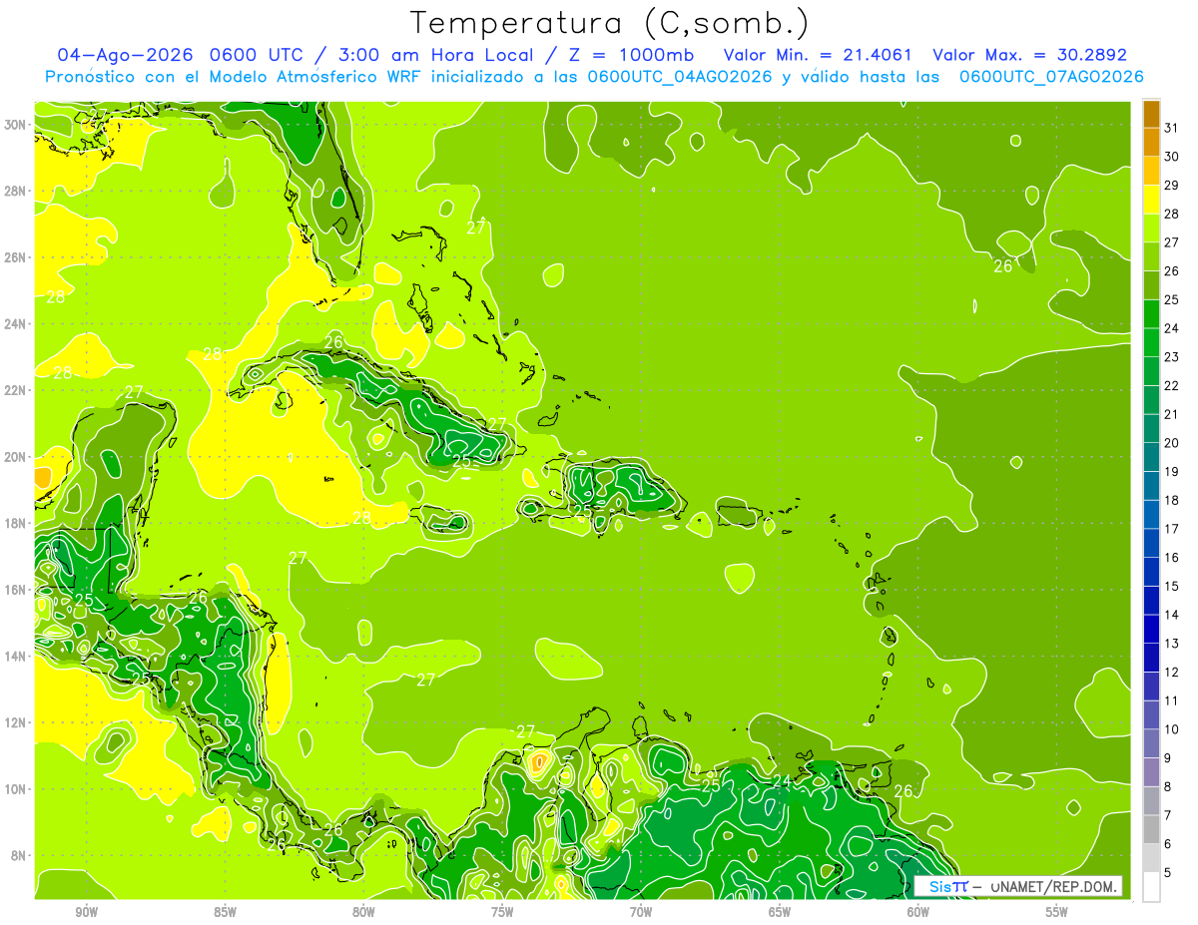The image size is (1198, 925).
Task: Click the 10N latitude axis label
Action: click(15, 788)
